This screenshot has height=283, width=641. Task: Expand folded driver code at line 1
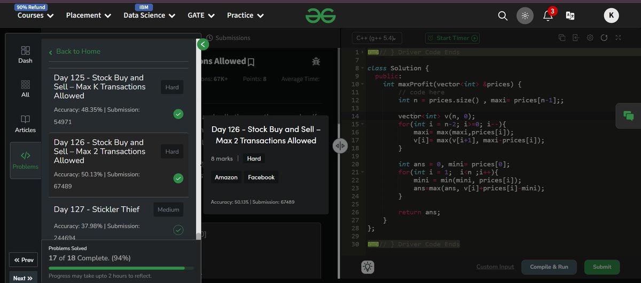click(373, 52)
